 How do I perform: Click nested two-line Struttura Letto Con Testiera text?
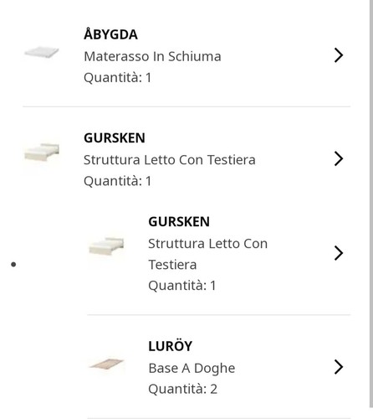click(208, 254)
